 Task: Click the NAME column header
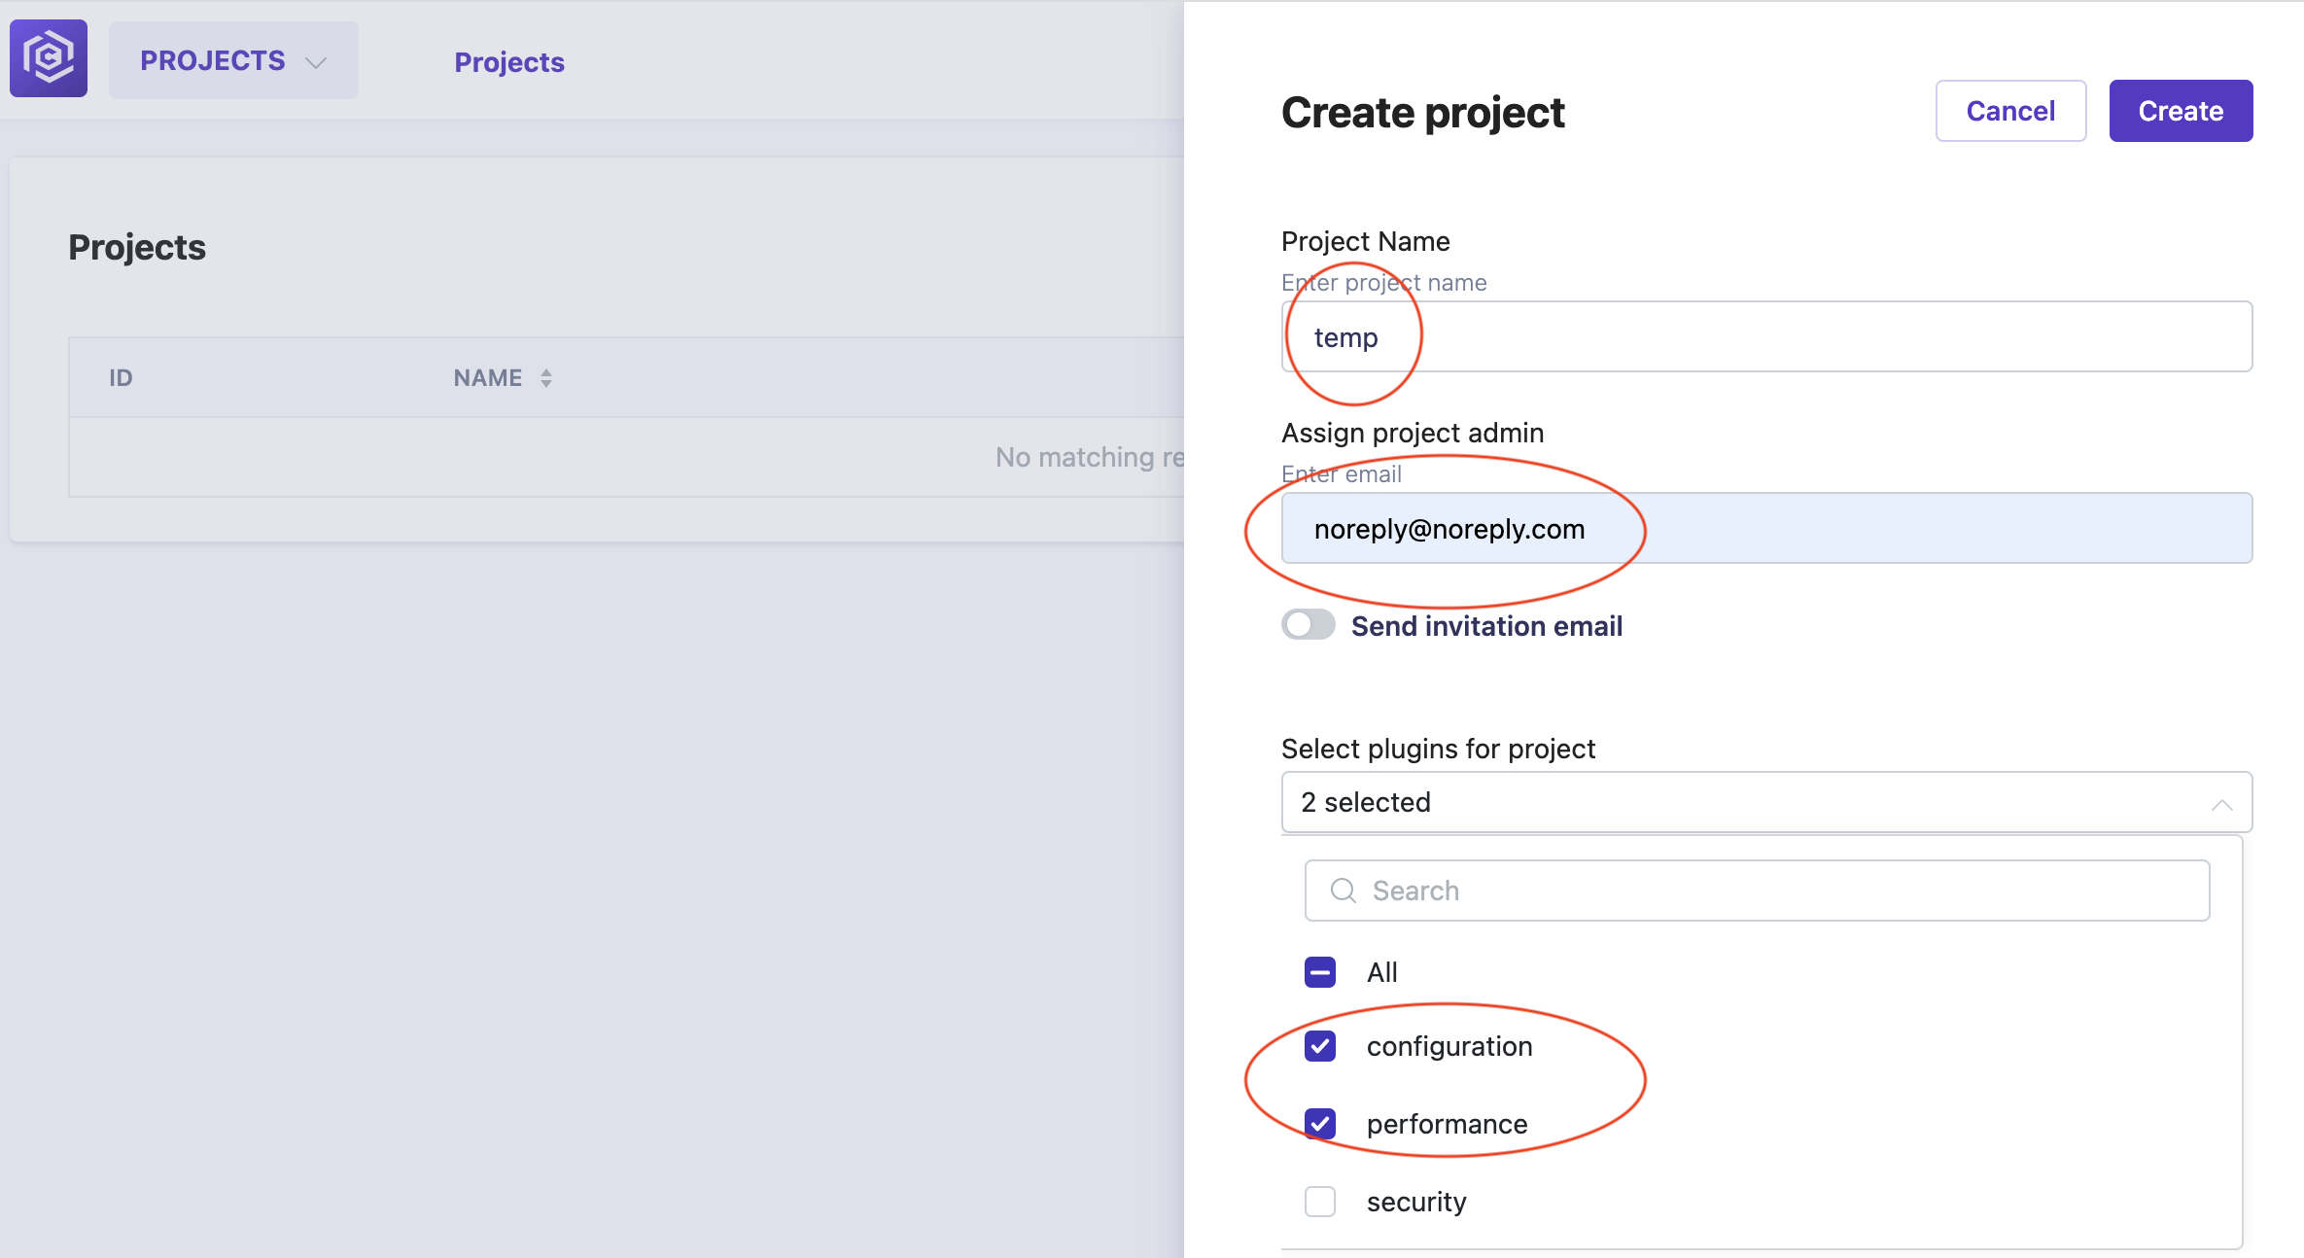coord(488,378)
